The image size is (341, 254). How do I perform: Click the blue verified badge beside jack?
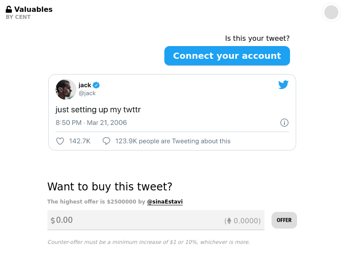96,85
